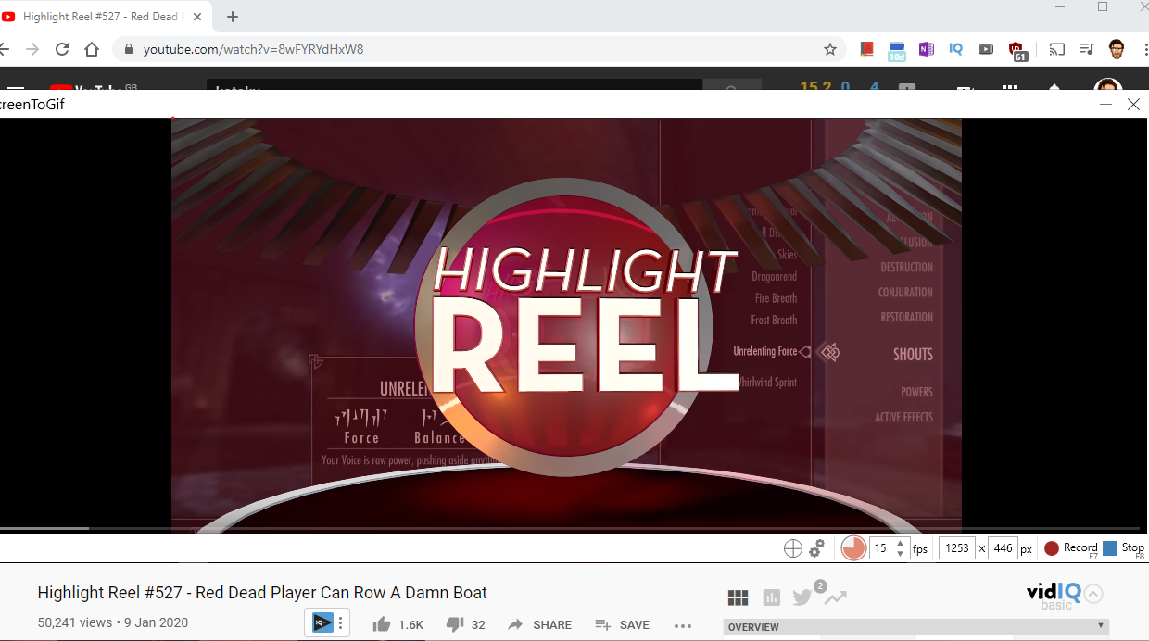Expand the OVERVIEW dropdown arrow
The height and width of the screenshot is (641, 1149).
(1100, 626)
